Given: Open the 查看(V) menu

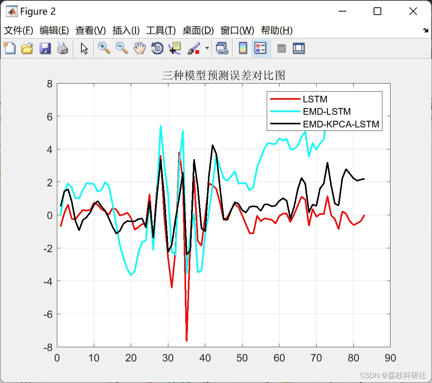Looking at the screenshot, I should pyautogui.click(x=91, y=30).
